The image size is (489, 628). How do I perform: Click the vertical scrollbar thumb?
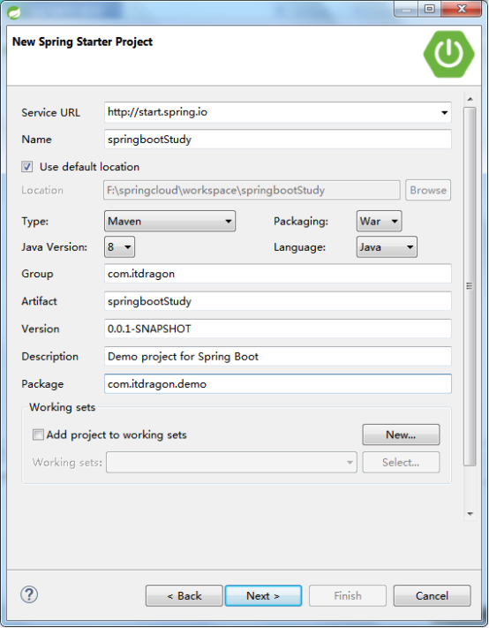click(x=470, y=286)
